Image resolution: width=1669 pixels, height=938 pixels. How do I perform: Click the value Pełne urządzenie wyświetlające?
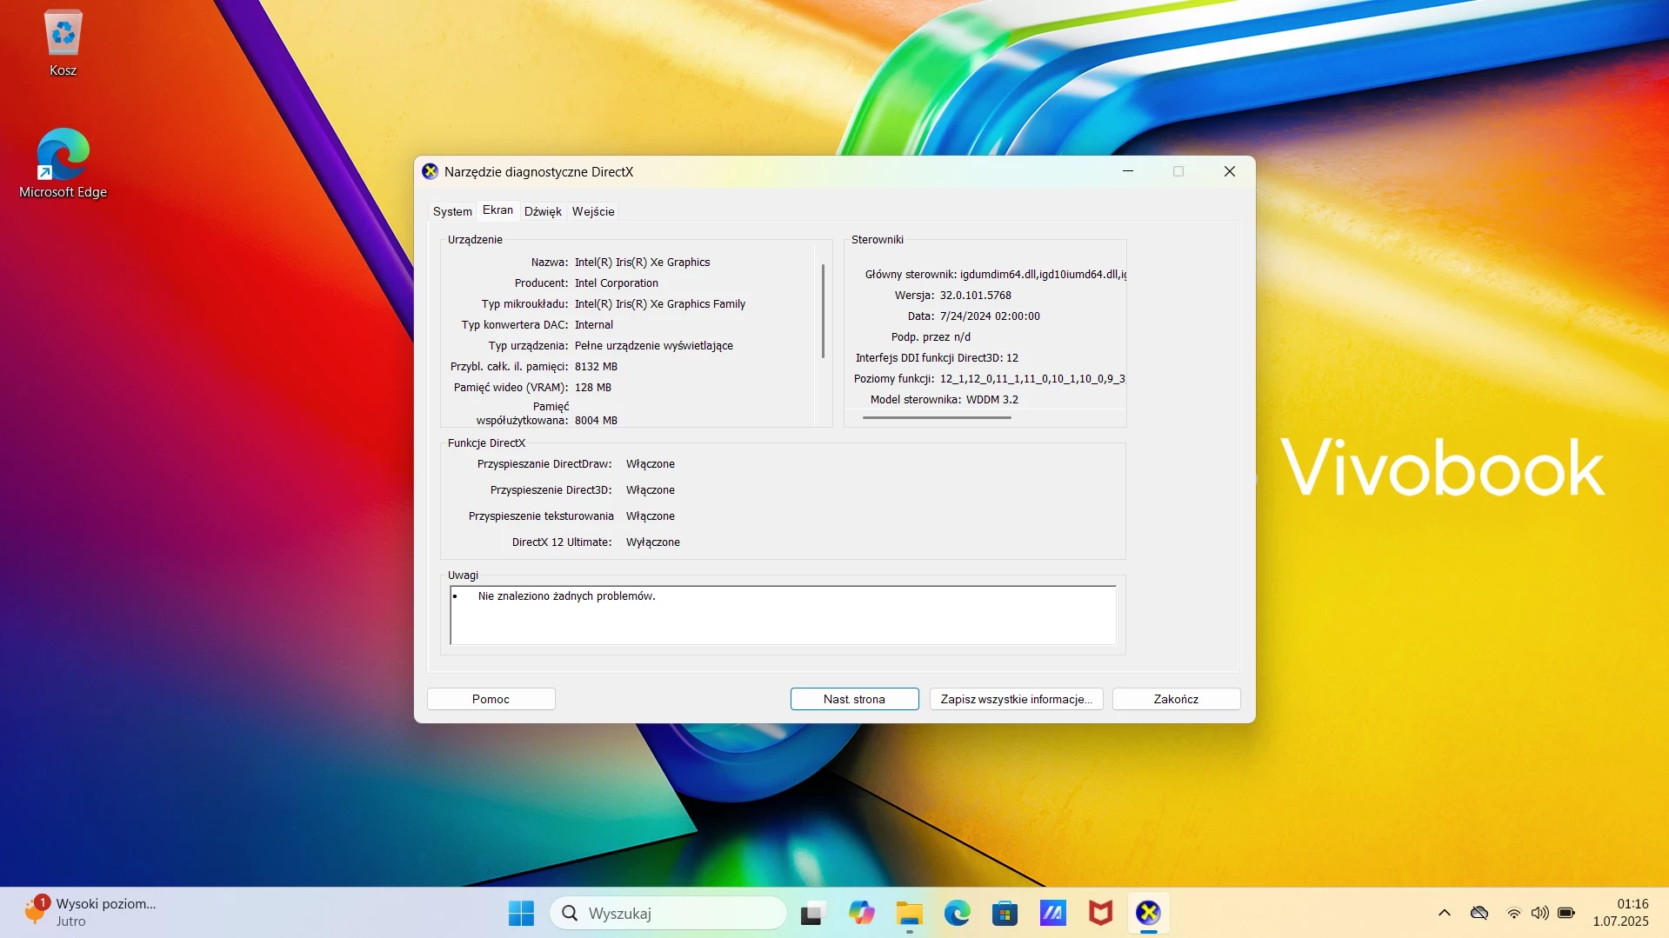point(653,345)
